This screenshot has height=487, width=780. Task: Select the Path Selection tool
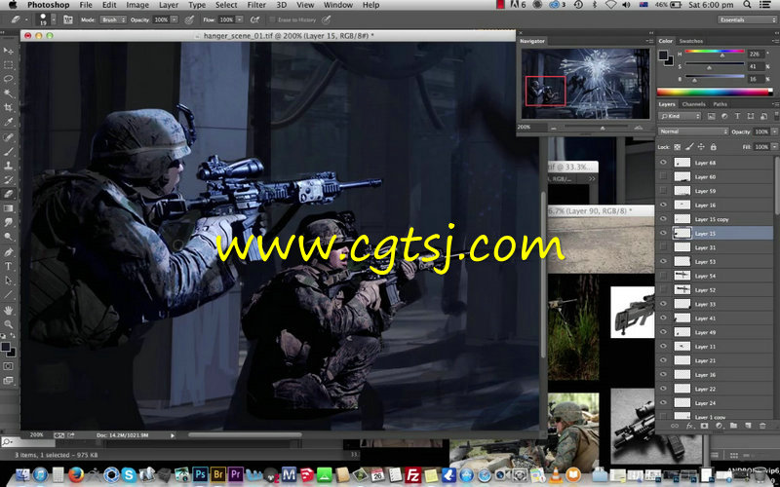[x=9, y=281]
